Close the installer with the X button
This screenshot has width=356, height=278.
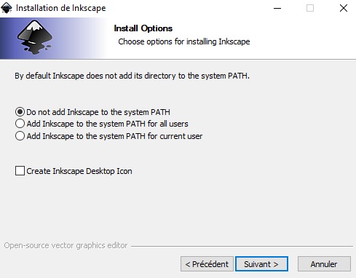(344, 8)
